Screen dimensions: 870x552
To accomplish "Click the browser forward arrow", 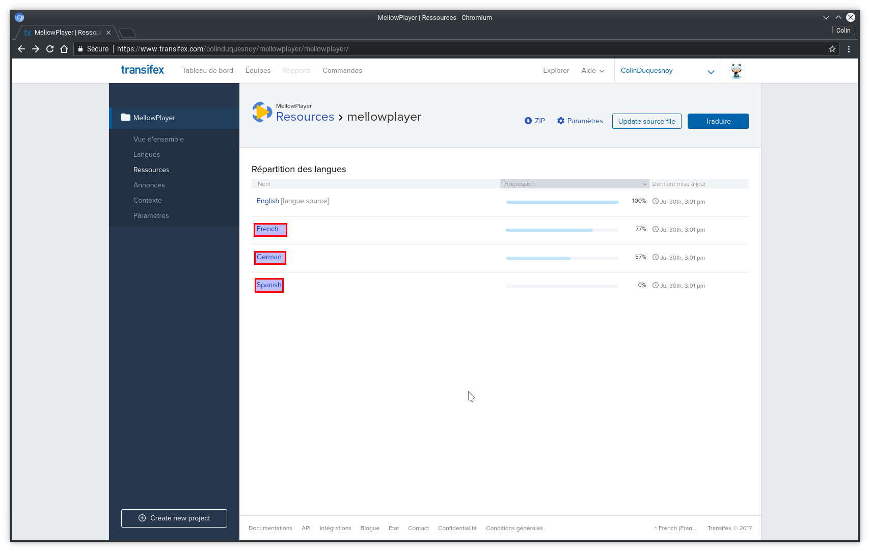I will click(36, 49).
